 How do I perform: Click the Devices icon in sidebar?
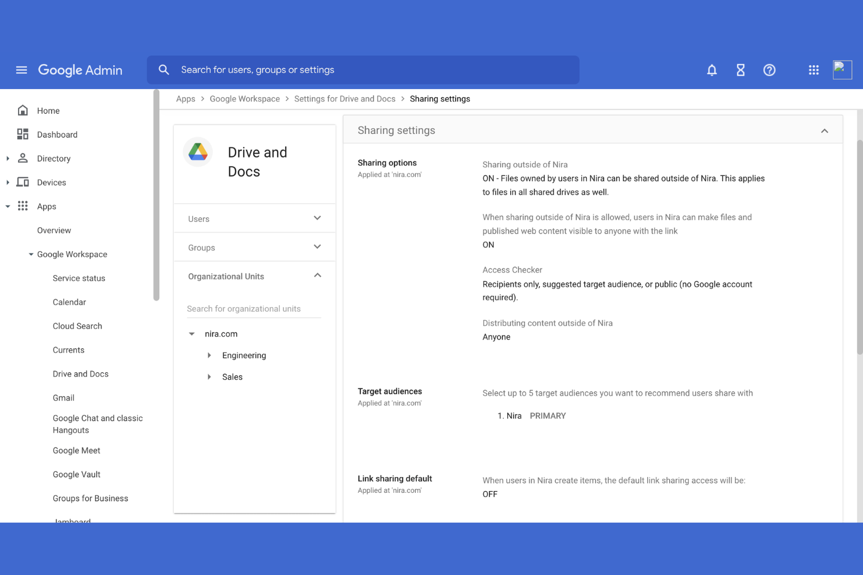[23, 182]
